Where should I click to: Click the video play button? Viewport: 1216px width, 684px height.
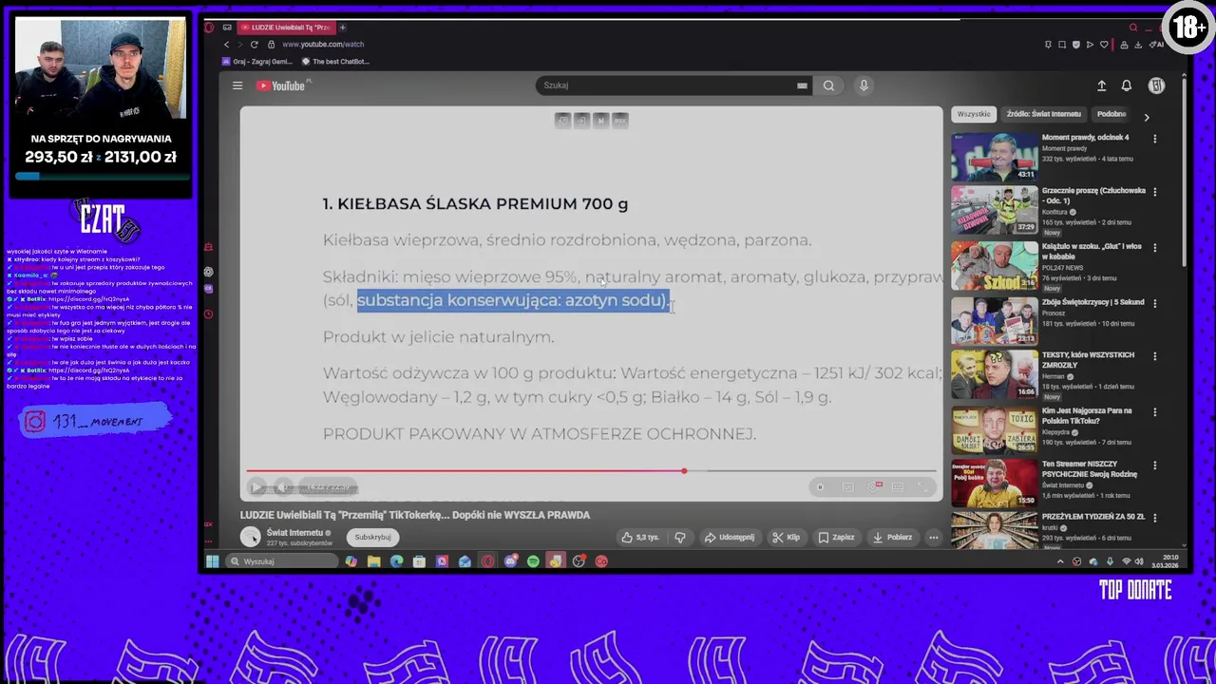256,488
